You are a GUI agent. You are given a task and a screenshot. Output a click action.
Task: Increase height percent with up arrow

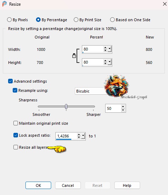click(106, 61)
